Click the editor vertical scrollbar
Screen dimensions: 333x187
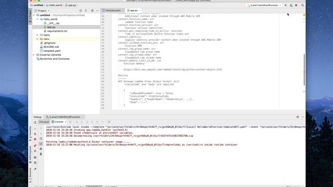click(304, 70)
